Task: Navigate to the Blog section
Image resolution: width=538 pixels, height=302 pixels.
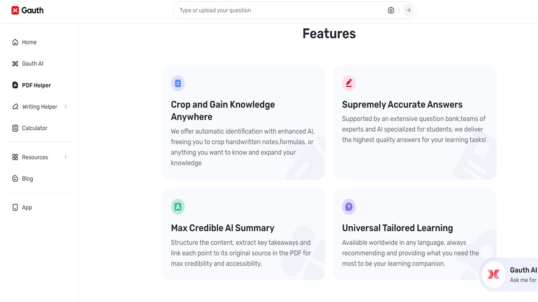Action: click(27, 178)
